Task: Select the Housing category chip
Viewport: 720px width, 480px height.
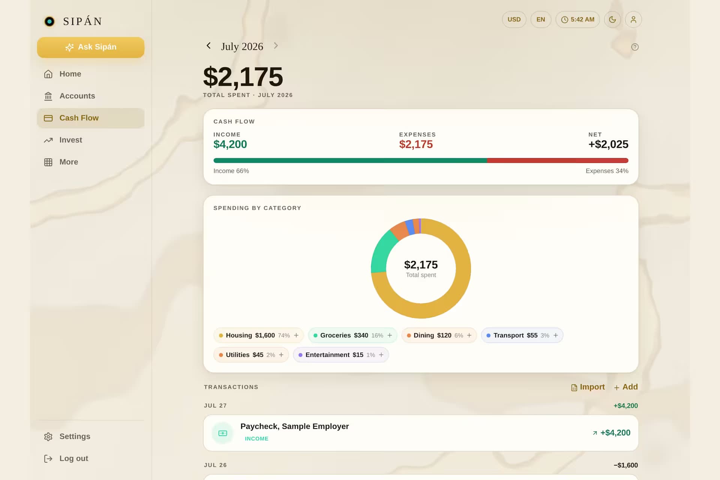Action: [258, 335]
